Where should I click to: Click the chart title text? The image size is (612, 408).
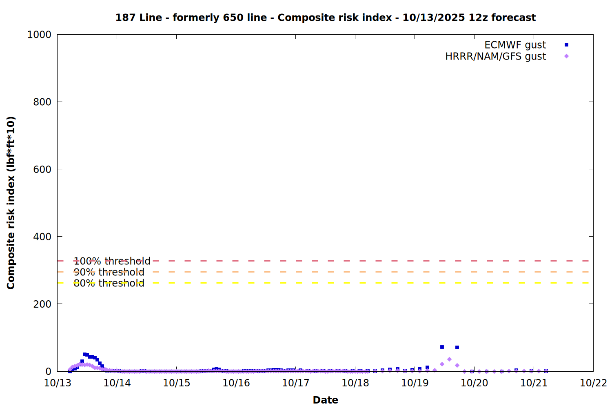tap(325, 18)
